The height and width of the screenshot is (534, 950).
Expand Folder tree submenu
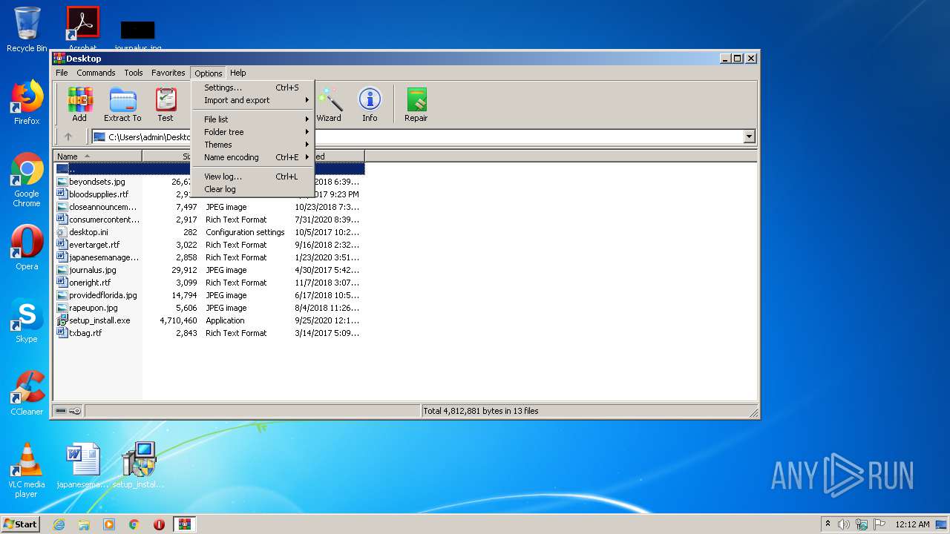252,132
